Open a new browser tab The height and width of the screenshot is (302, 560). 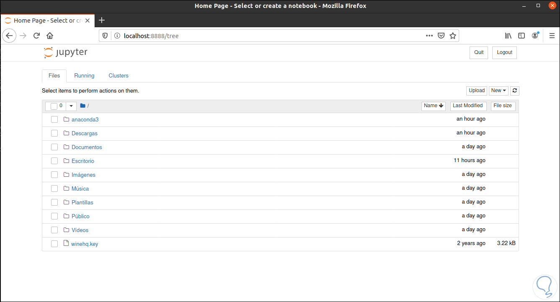coord(102,20)
